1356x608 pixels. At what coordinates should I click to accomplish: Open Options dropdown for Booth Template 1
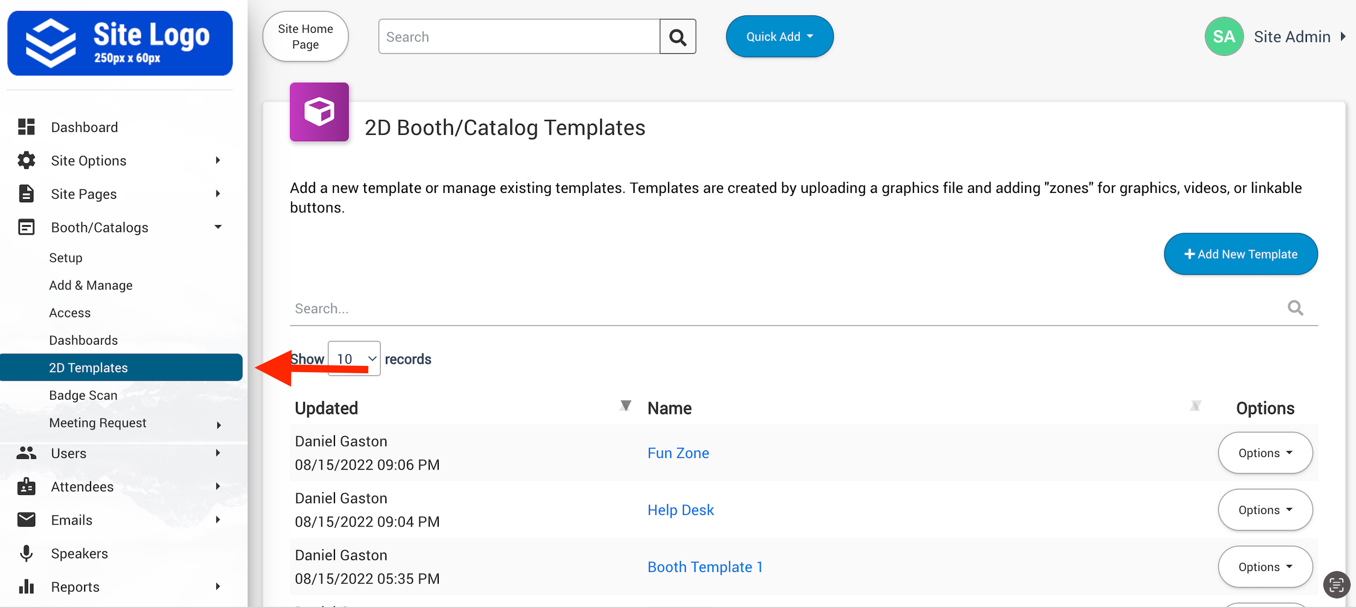1265,567
